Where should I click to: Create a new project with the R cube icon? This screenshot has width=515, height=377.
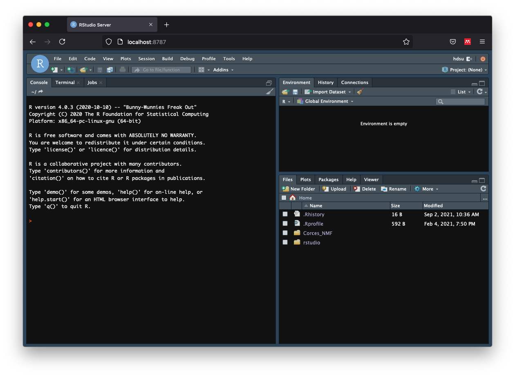click(71, 70)
